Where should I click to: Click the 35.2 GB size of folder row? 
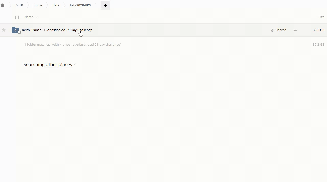point(318,30)
